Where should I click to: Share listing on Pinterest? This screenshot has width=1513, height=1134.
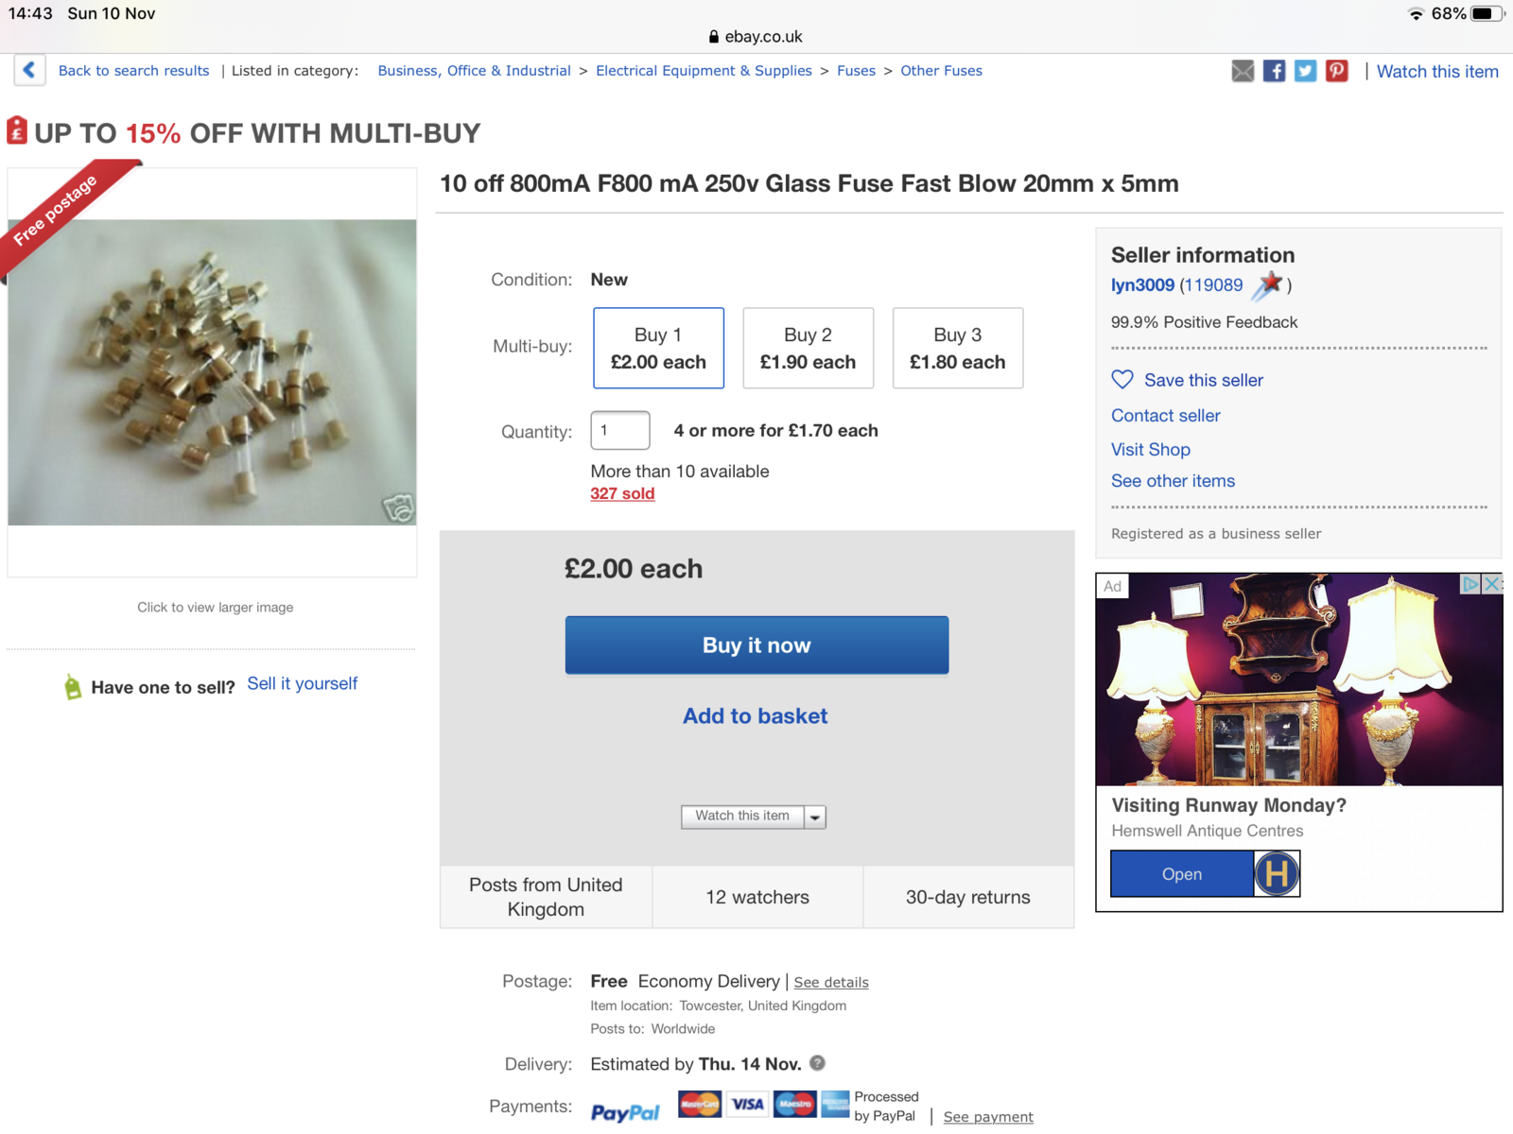click(1336, 71)
